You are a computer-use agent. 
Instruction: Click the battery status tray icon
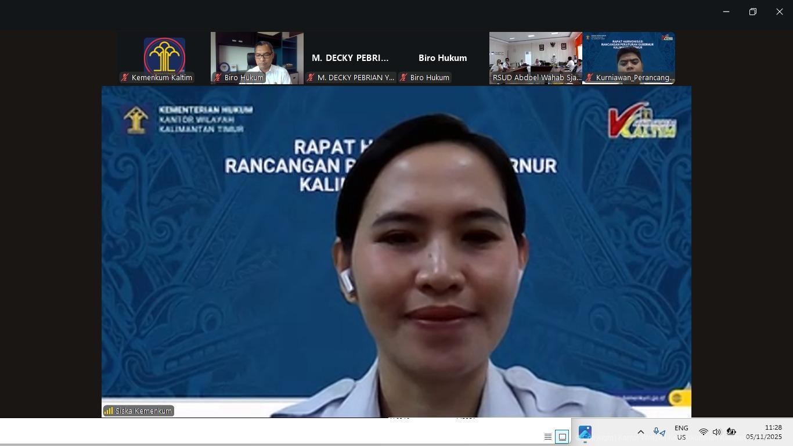coord(731,432)
